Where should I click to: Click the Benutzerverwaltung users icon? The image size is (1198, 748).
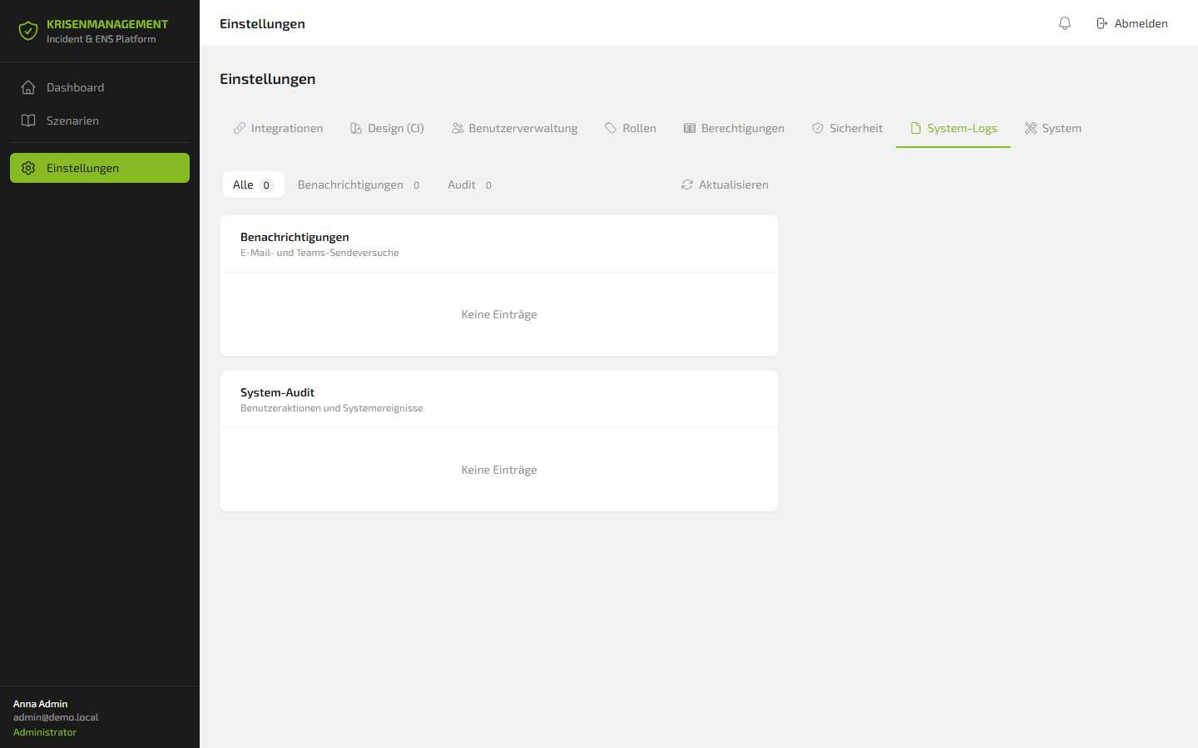[x=458, y=128]
